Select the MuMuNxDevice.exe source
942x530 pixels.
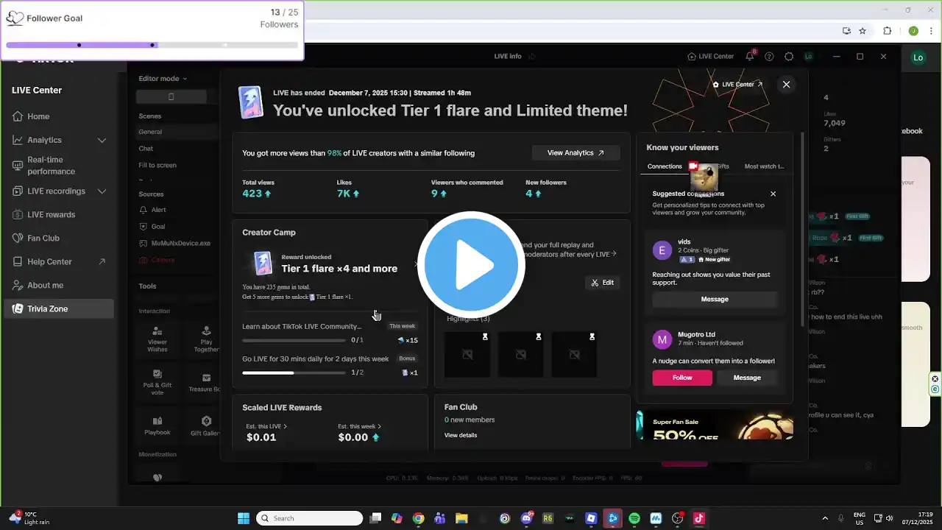(x=175, y=243)
